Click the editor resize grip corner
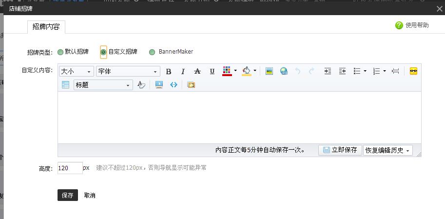The height and width of the screenshot is (219, 445). click(x=419, y=154)
